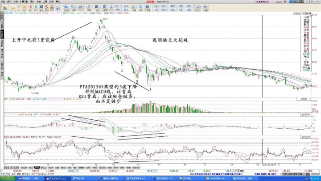
Task: Open the 工具 menu
Action: coord(45,1)
